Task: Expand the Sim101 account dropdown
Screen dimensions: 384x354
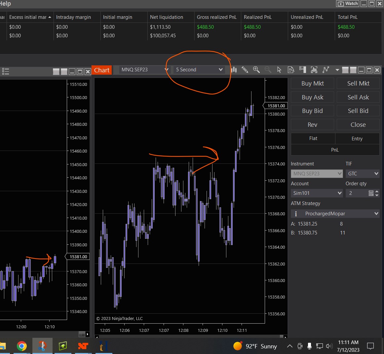Action: pyautogui.click(x=317, y=193)
